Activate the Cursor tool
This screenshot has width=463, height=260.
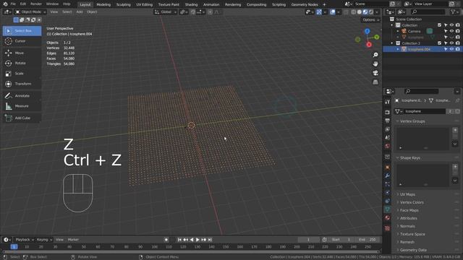click(x=22, y=41)
